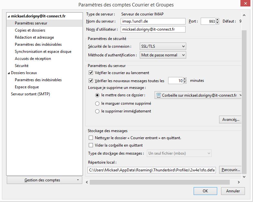Click the Port number field
The height and width of the screenshot is (202, 253).
tap(208, 21)
